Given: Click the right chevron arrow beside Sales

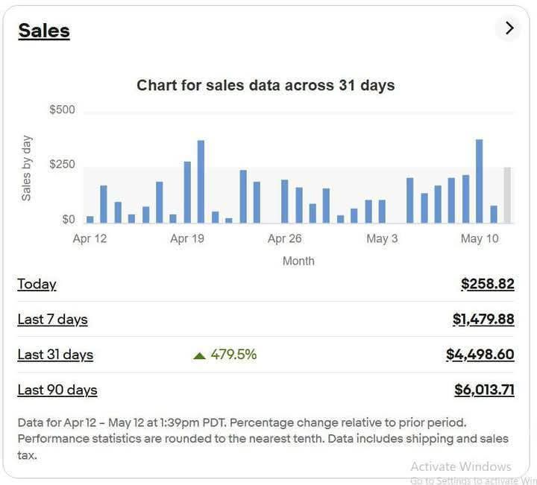Looking at the screenshot, I should [x=509, y=28].
